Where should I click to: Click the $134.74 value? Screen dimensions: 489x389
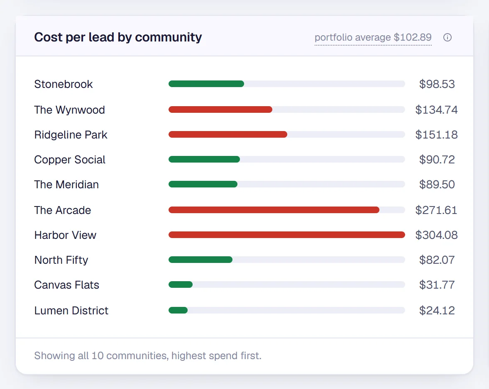436,109
